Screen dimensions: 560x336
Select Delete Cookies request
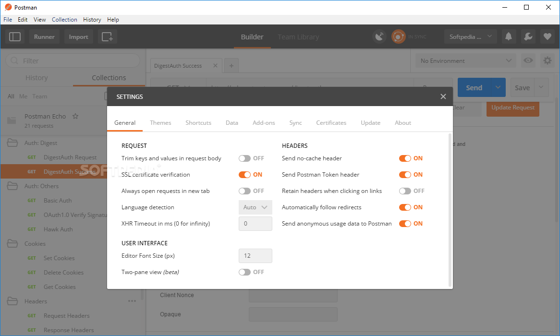pos(63,273)
